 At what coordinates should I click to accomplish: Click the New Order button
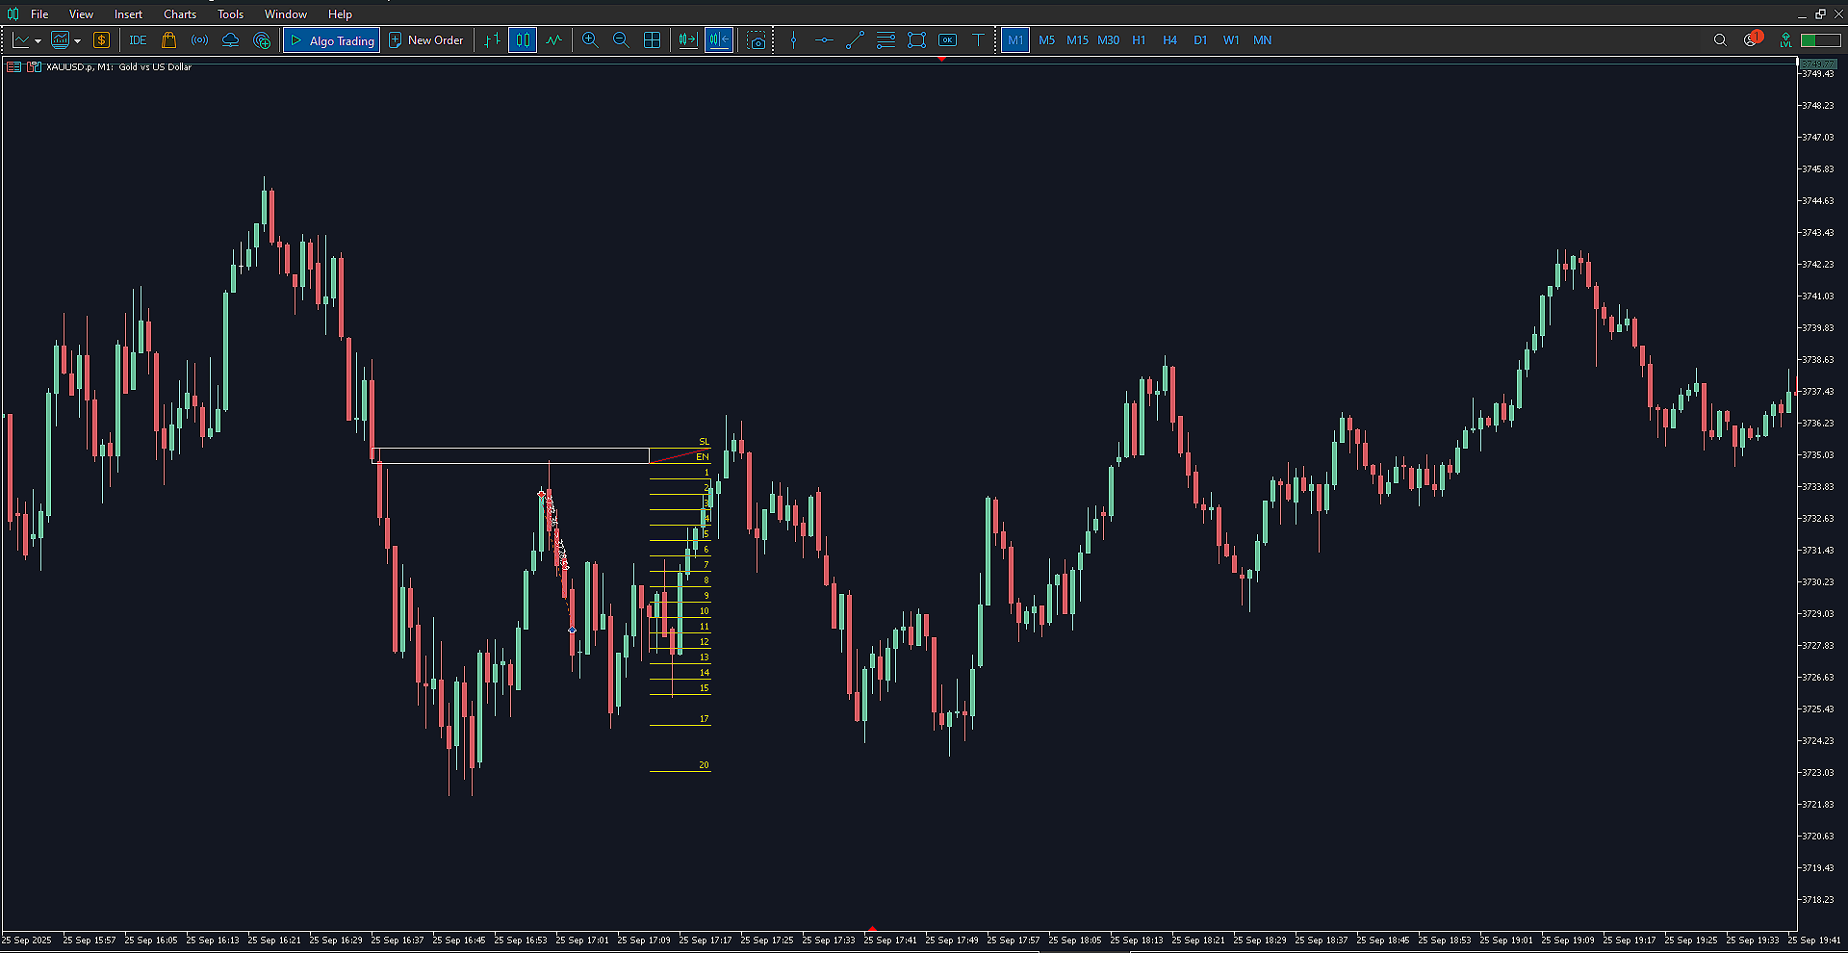pyautogui.click(x=426, y=40)
